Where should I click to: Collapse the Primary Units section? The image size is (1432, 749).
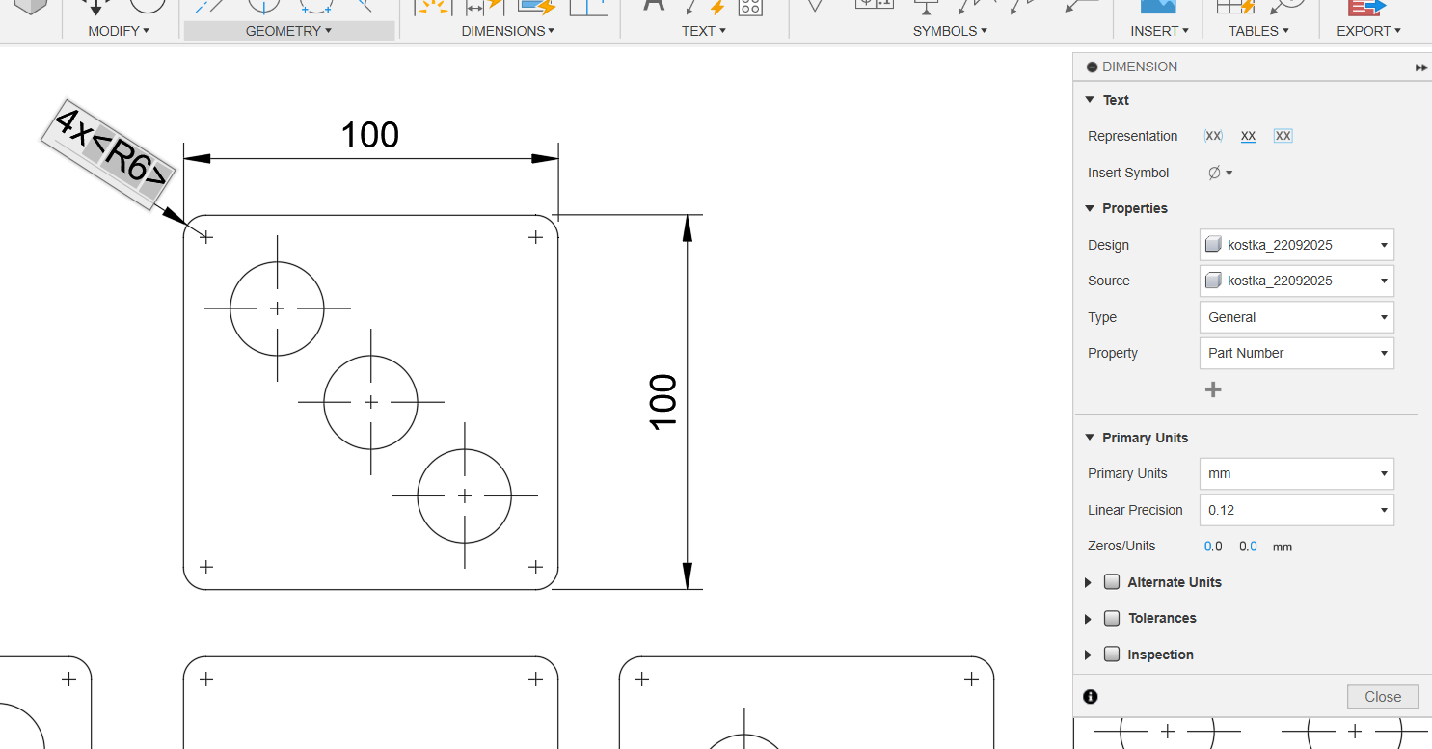click(1090, 438)
